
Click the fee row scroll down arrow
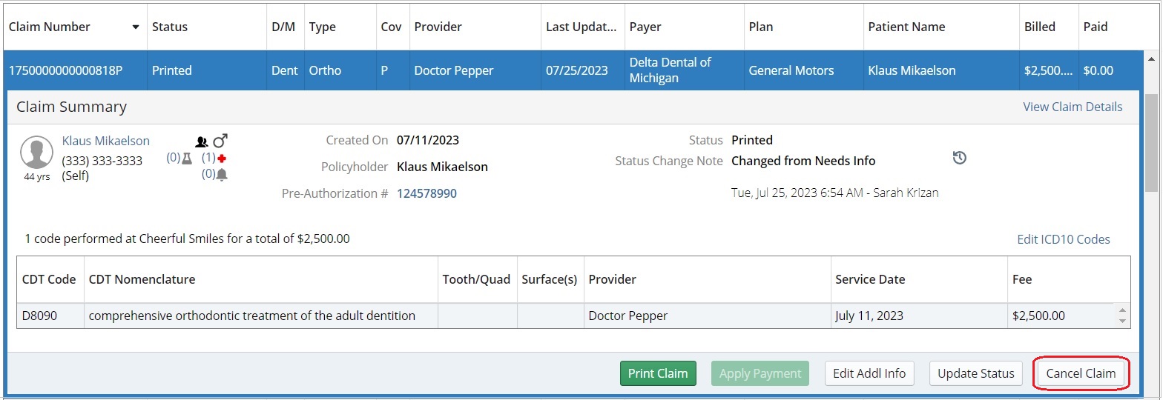tap(1122, 321)
